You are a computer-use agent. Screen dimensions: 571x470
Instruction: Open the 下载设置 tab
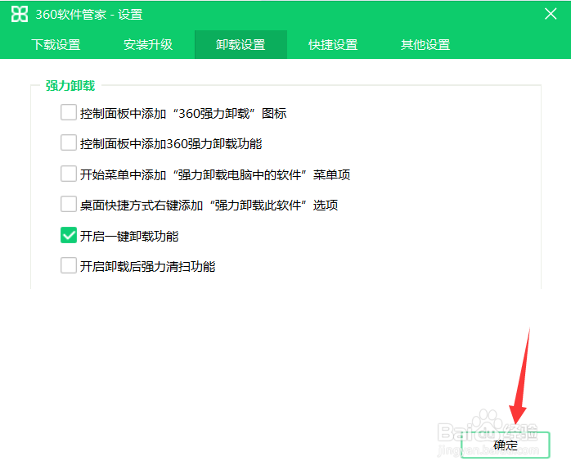click(56, 44)
